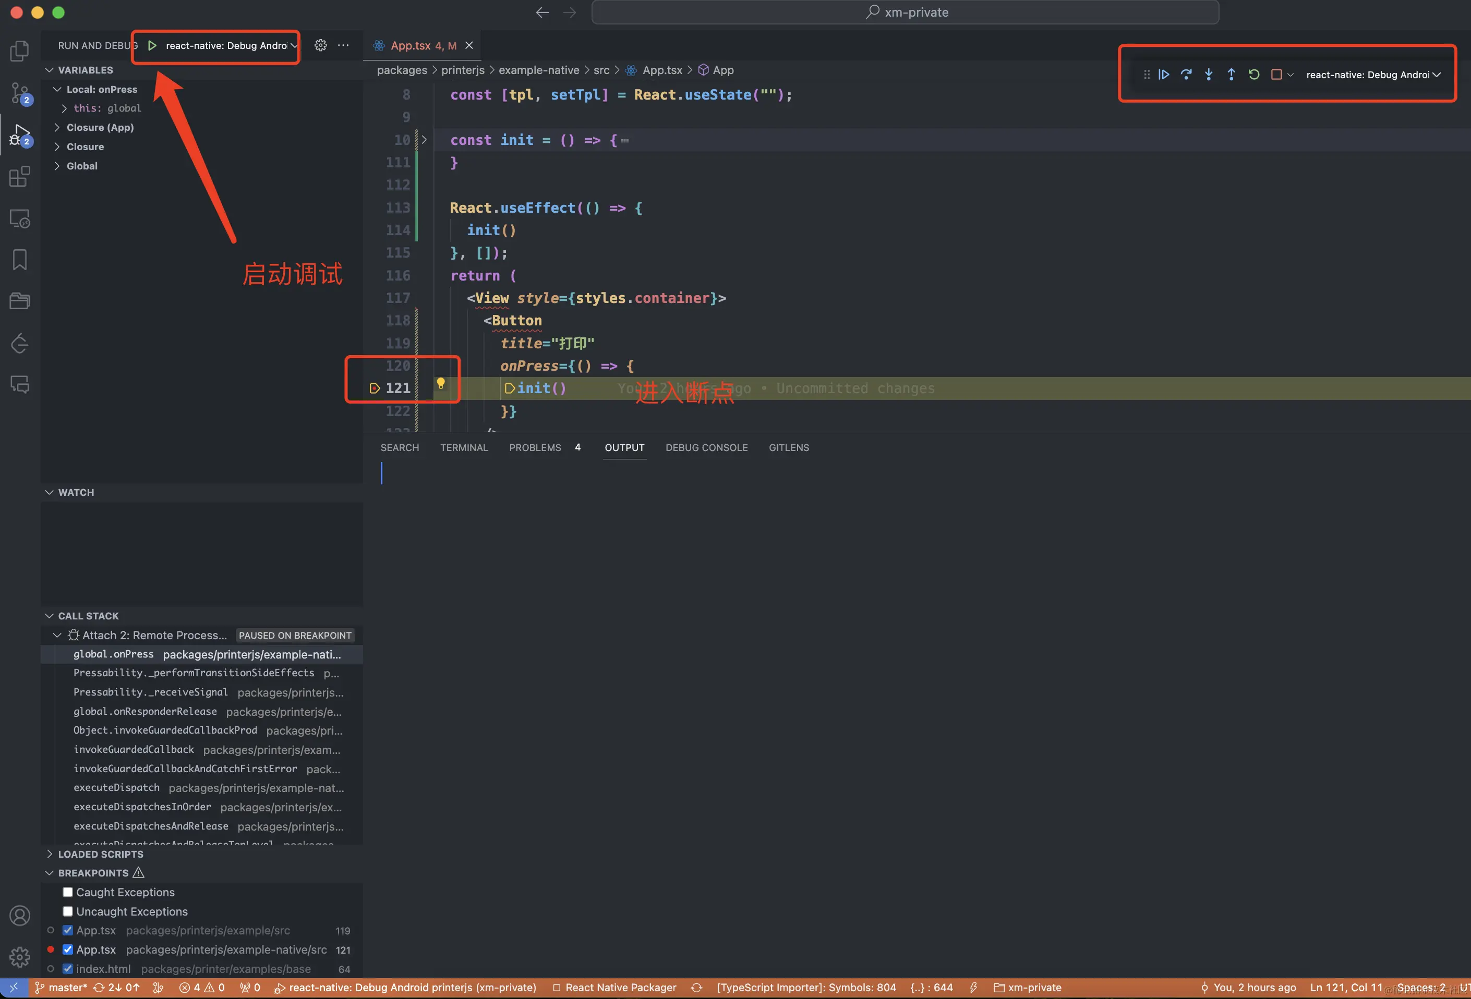Open Extensions view in activity bar
Screen dimensions: 1471x999
pyautogui.click(x=20, y=177)
